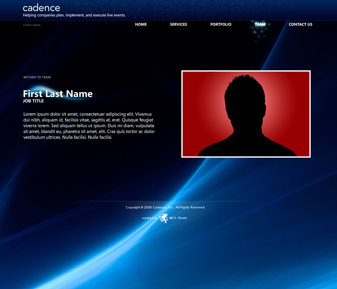
Task: Click the Copyright 2008 Cadence notice
Action: point(166,207)
